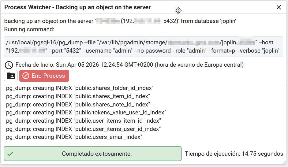This screenshot has width=288, height=167.
Task: Select the tokens_value_user_id_index log line
Action: click(x=86, y=113)
